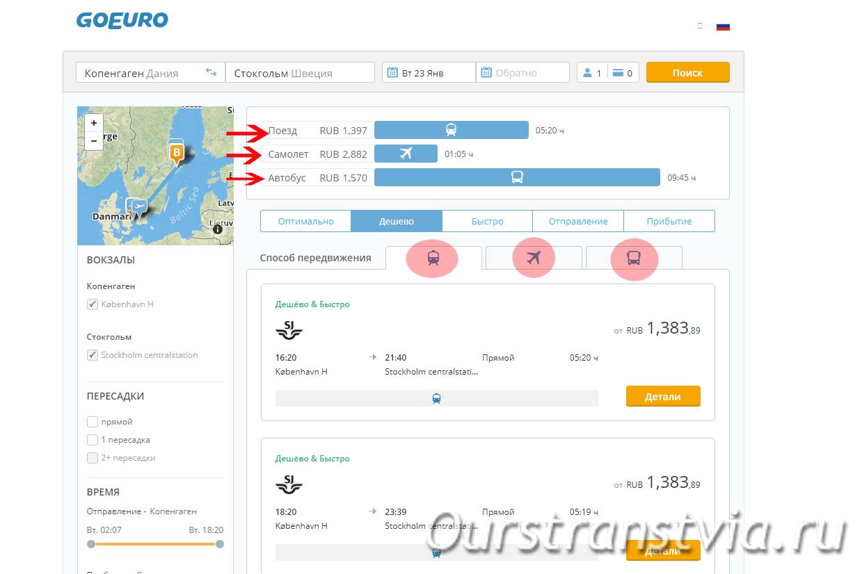This screenshot has height=574, width=862.
Task: Enable the 1 пересадка filter
Action: (93, 440)
